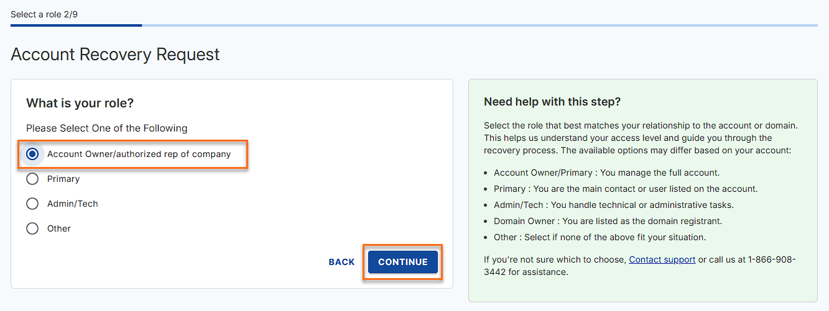This screenshot has width=829, height=311.
Task: Choose the Primary radio button
Action: (x=32, y=179)
